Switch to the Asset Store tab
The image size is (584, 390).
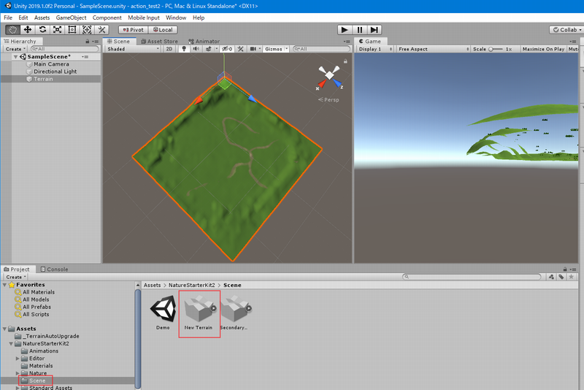[159, 42]
